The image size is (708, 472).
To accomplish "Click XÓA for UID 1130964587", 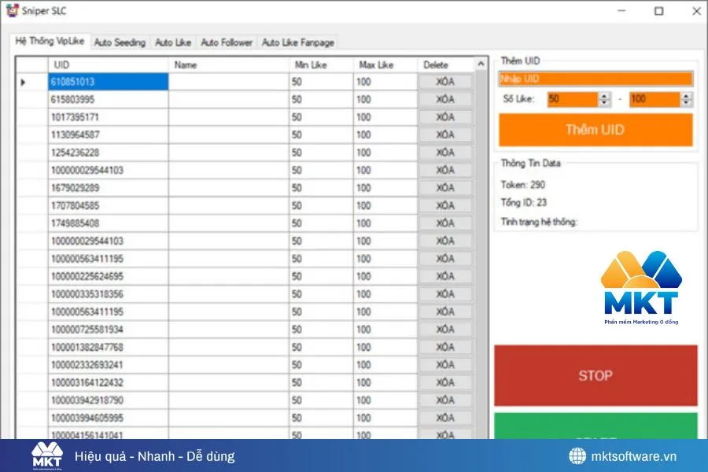I will pyautogui.click(x=445, y=135).
